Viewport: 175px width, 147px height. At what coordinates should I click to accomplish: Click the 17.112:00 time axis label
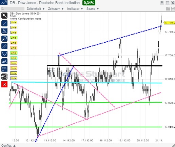pyautogui.click(x=87, y=141)
